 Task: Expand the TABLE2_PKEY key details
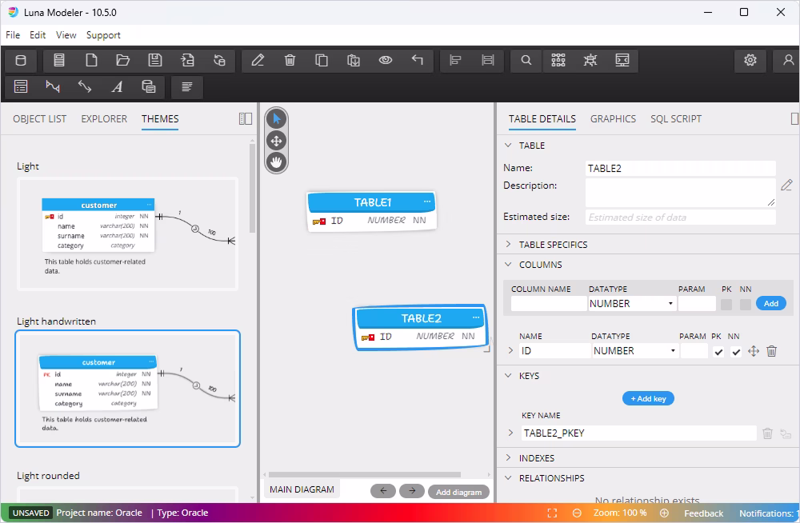[x=510, y=433]
